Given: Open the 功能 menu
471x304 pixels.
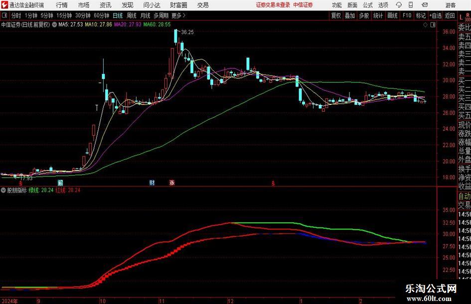Looking at the screenshot, I should coord(337,5).
